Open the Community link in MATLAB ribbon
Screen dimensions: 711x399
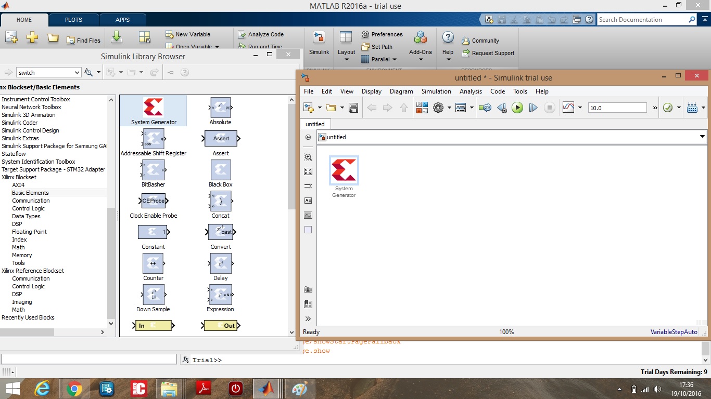pos(480,41)
